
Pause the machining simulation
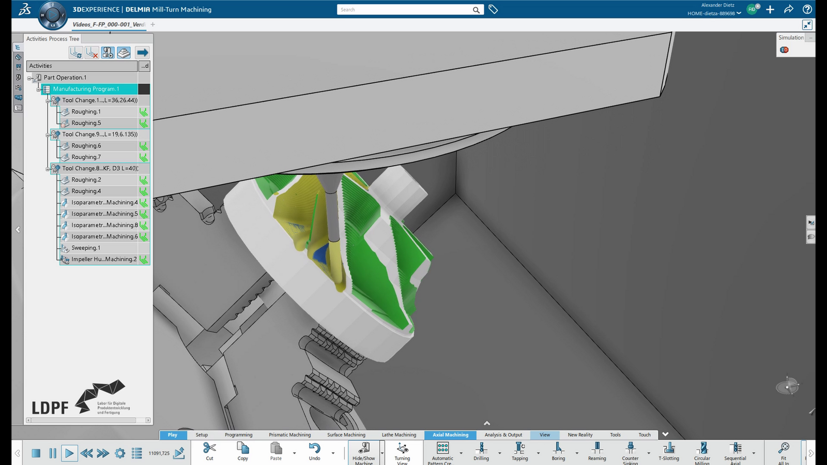[x=53, y=453]
